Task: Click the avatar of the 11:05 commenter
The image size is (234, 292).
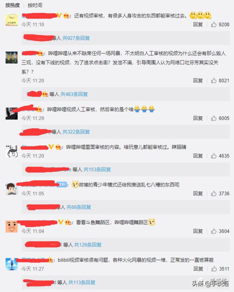Action: point(12,189)
